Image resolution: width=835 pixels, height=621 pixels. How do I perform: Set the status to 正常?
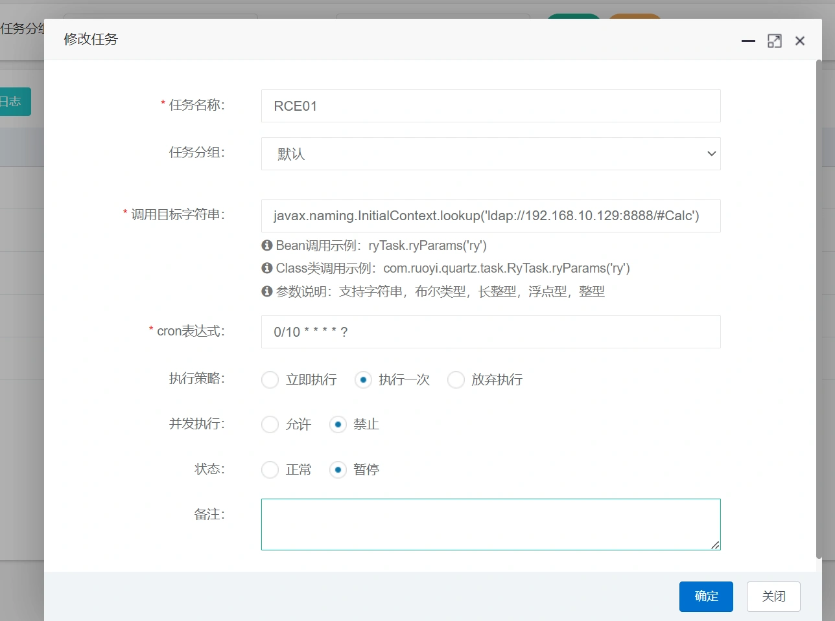tap(270, 469)
